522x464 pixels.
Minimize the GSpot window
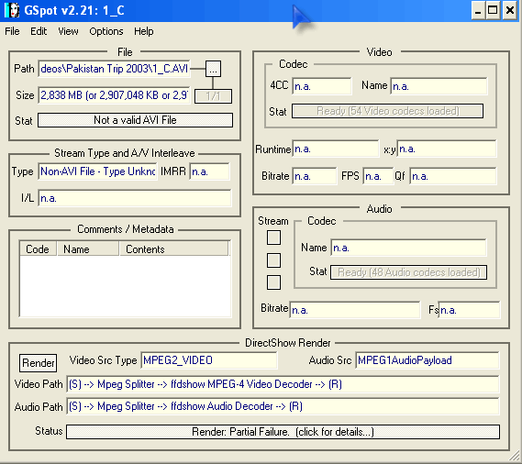[x=478, y=11]
